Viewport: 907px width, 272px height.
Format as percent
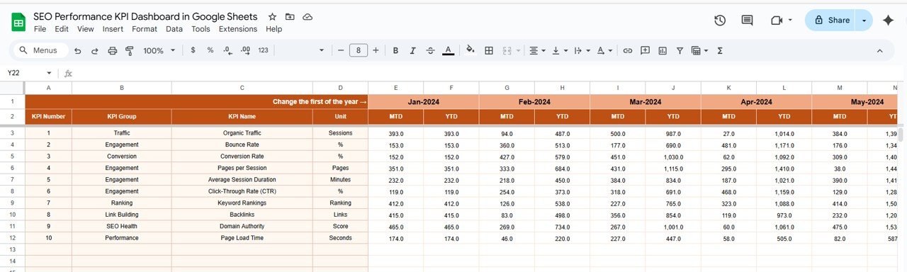(210, 50)
